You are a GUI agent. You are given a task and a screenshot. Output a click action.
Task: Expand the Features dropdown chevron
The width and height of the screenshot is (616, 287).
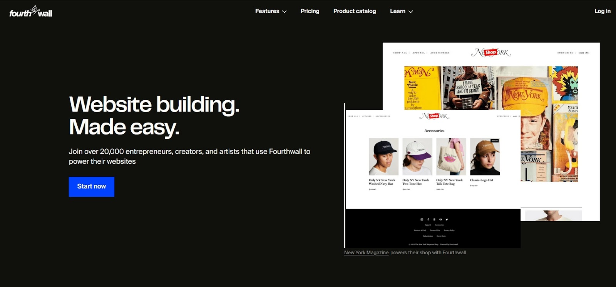tap(285, 12)
